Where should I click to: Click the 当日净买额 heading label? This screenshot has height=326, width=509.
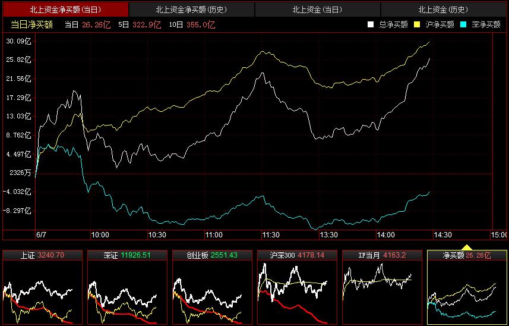coord(32,24)
